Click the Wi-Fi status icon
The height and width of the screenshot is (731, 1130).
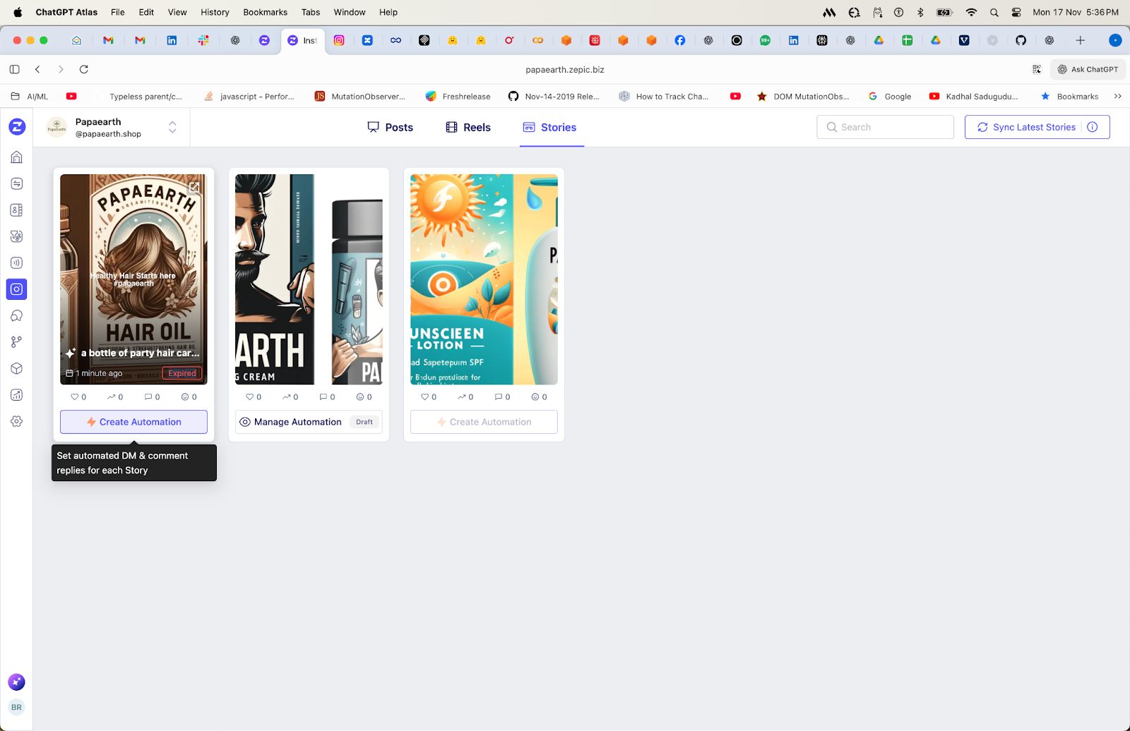pyautogui.click(x=972, y=12)
